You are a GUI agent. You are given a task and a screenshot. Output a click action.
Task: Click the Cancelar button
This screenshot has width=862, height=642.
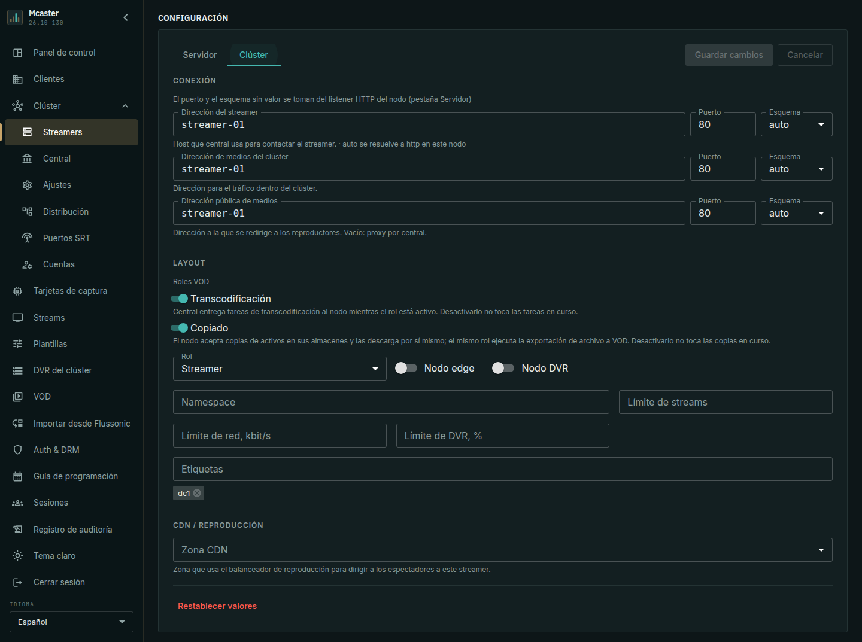pyautogui.click(x=805, y=55)
